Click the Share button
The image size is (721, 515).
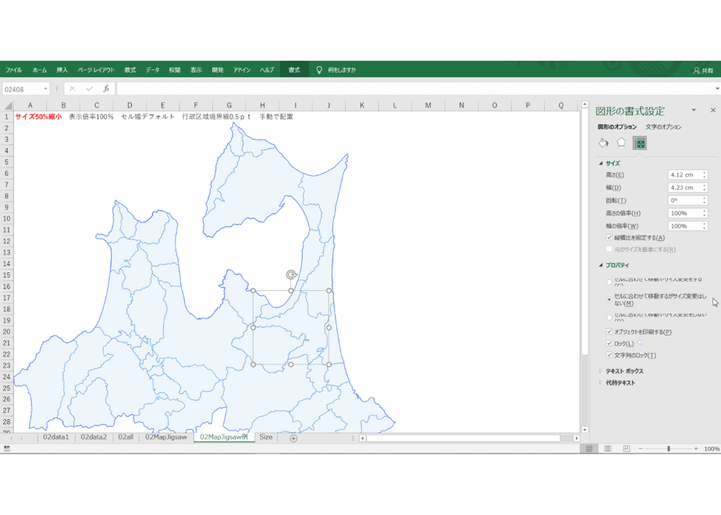click(704, 70)
